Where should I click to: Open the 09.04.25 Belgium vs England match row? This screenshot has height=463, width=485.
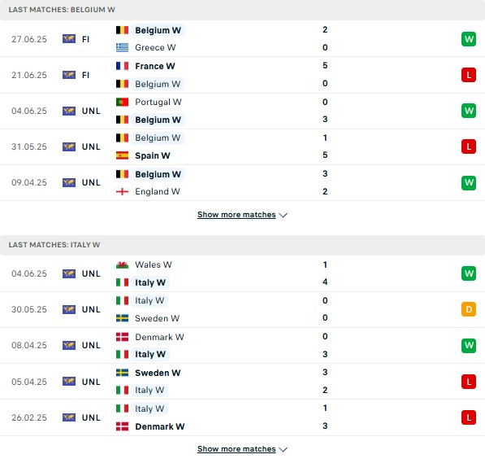242,183
